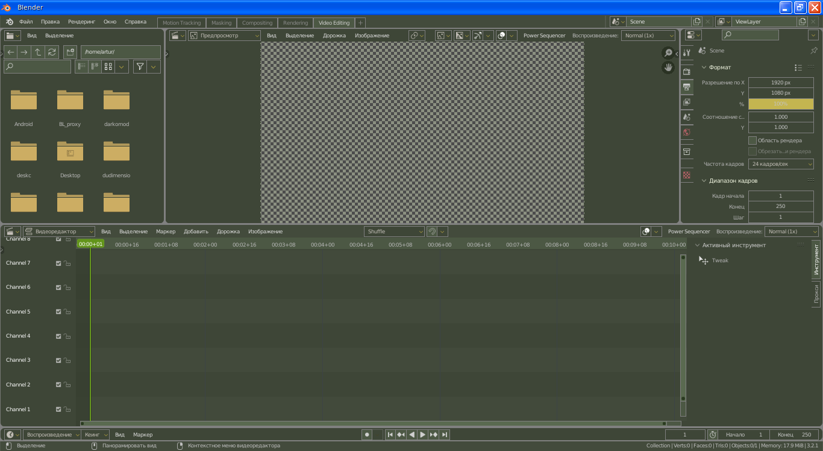Lock Channel 5 with padlock icon
Image resolution: width=823 pixels, height=451 pixels.
[x=67, y=312]
